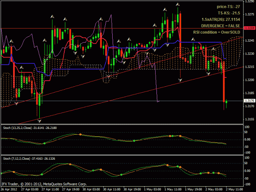This screenshot has width=256, height=192.
Task: Click the 27 Apr 19:00 time label
Action: click(71, 190)
